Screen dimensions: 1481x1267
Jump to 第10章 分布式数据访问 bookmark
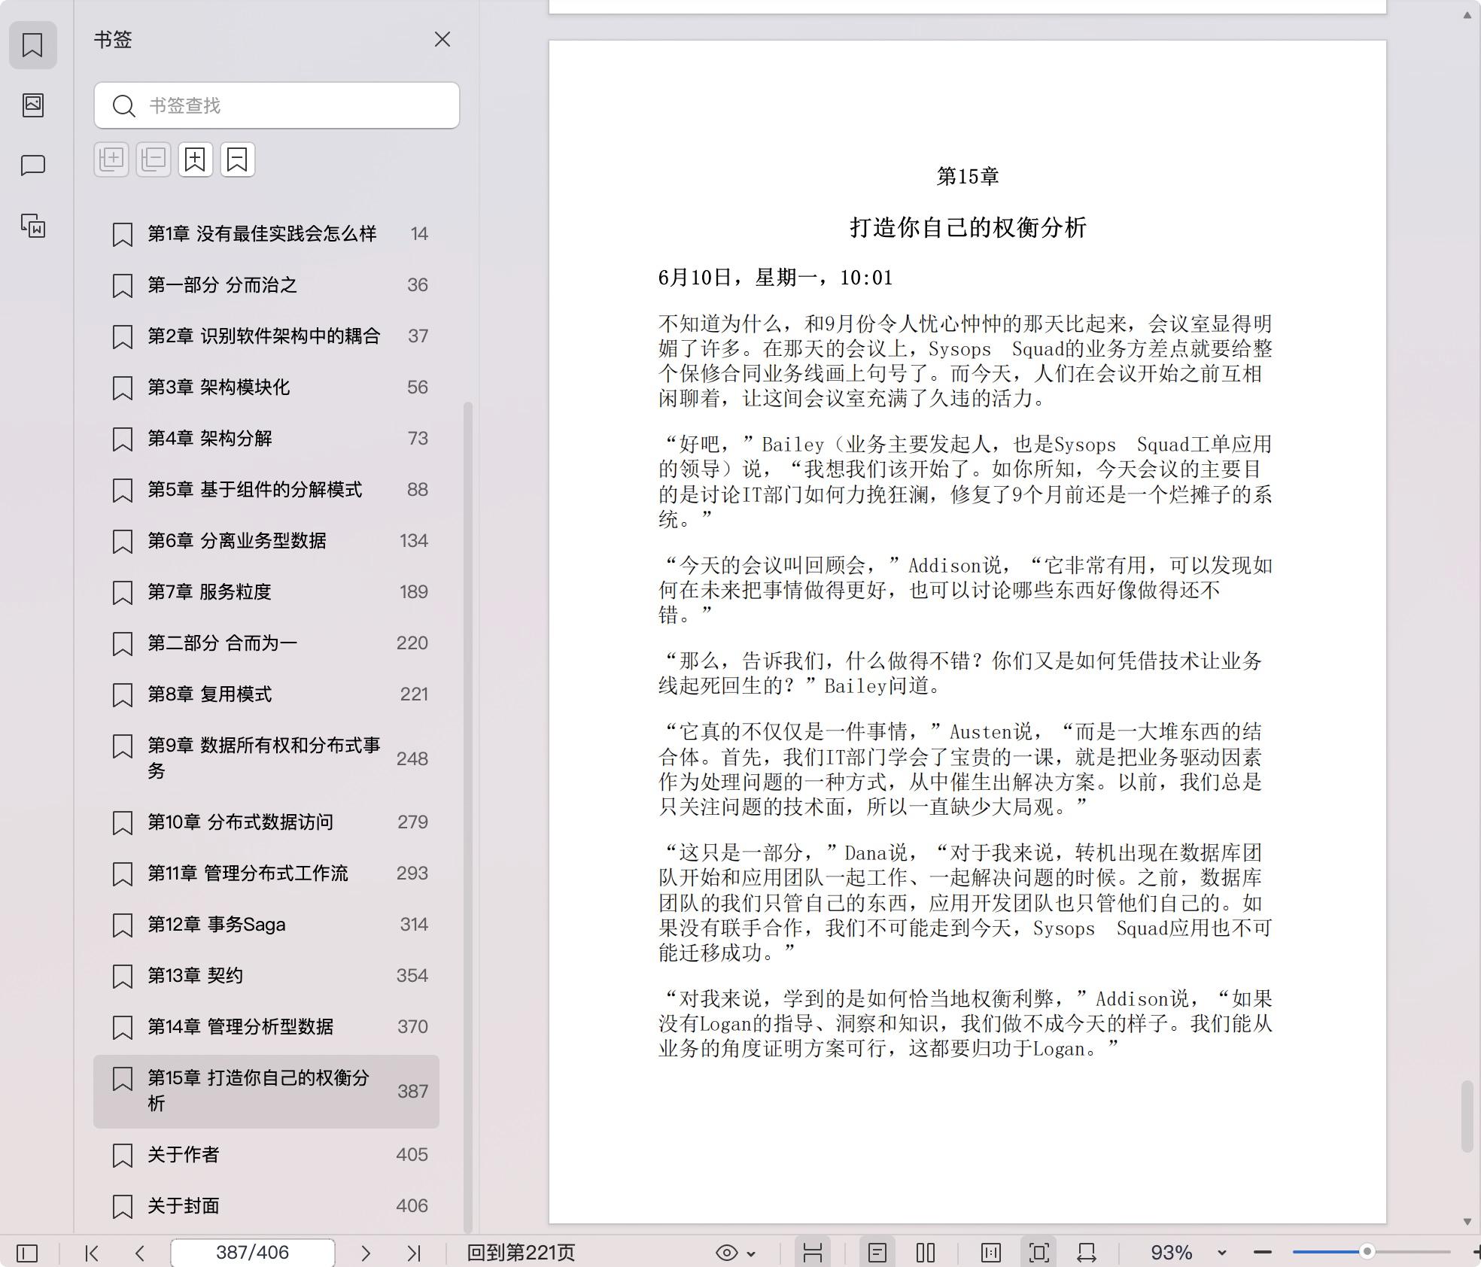266,822
